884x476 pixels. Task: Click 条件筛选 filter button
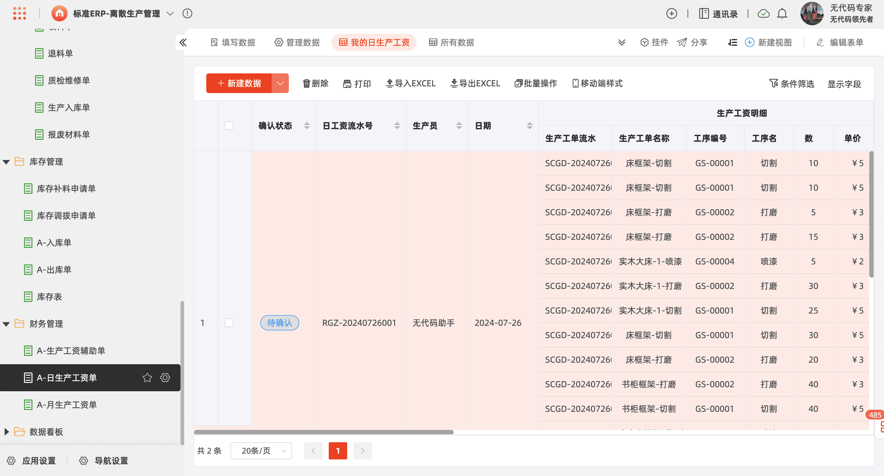tap(792, 84)
